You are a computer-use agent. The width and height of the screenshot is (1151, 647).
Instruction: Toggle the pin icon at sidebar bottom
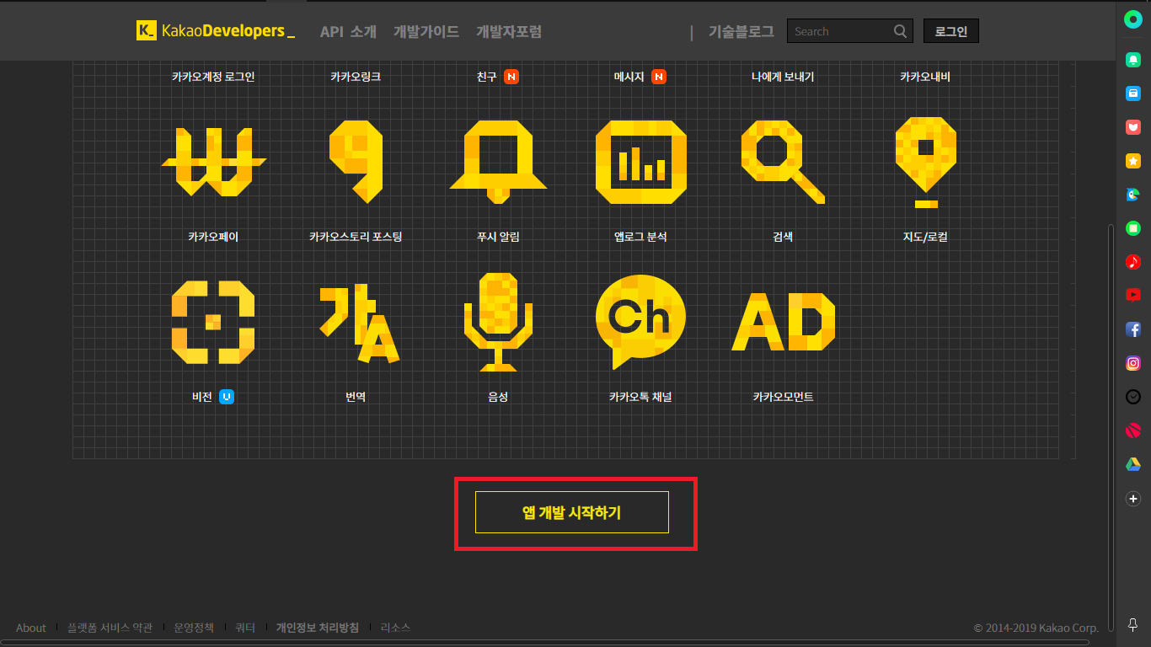[1133, 624]
